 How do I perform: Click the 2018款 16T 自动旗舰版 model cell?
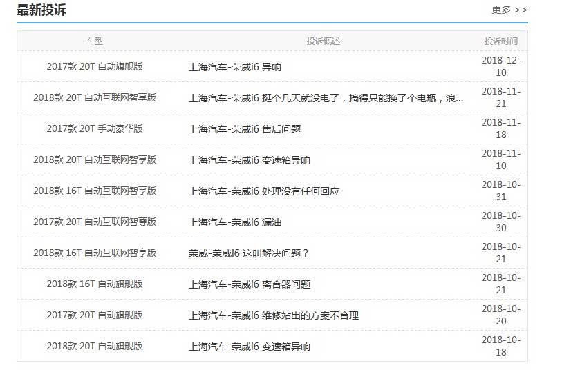(95, 284)
